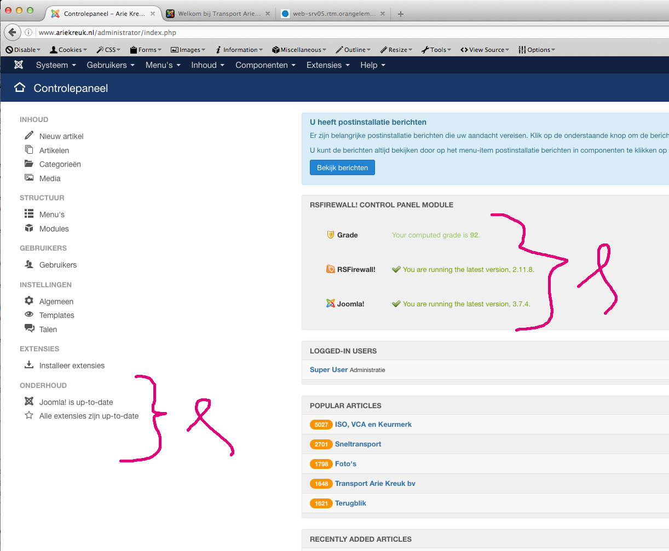The height and width of the screenshot is (551, 669).
Task: Open the Systeem dropdown menu
Action: pyautogui.click(x=55, y=65)
